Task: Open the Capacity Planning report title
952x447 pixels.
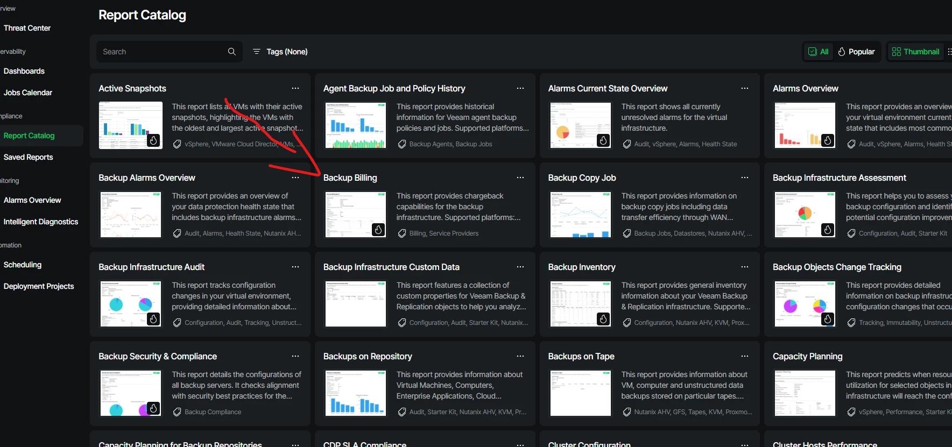Action: (807, 356)
